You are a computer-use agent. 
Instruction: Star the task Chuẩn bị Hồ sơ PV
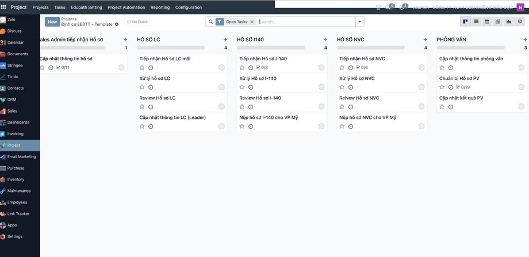coord(442,87)
